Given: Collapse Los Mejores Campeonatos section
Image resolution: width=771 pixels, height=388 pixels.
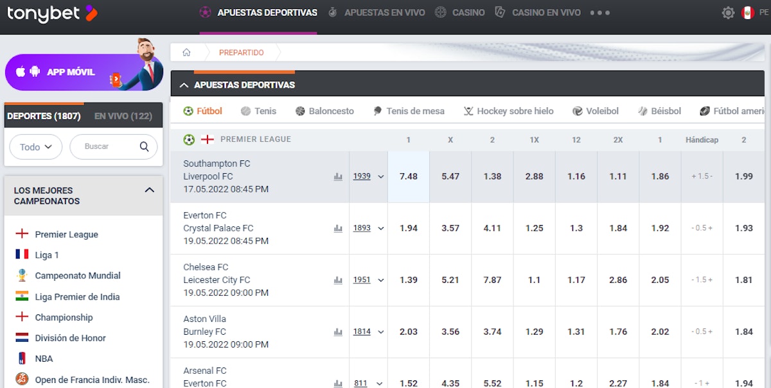Looking at the screenshot, I should (x=149, y=190).
